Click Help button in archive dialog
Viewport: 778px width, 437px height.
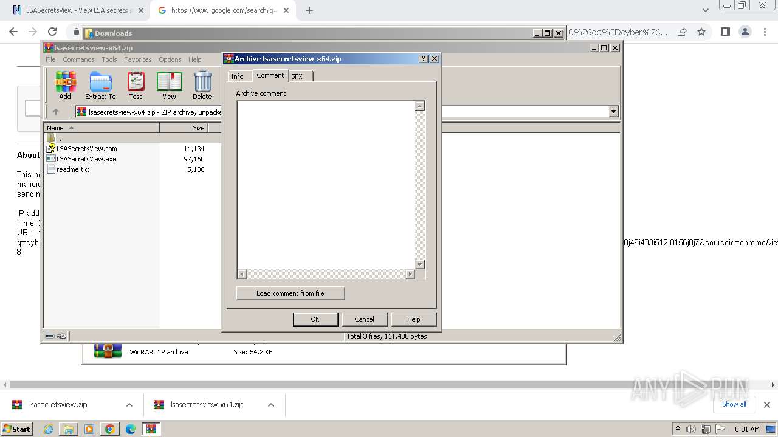pyautogui.click(x=413, y=319)
